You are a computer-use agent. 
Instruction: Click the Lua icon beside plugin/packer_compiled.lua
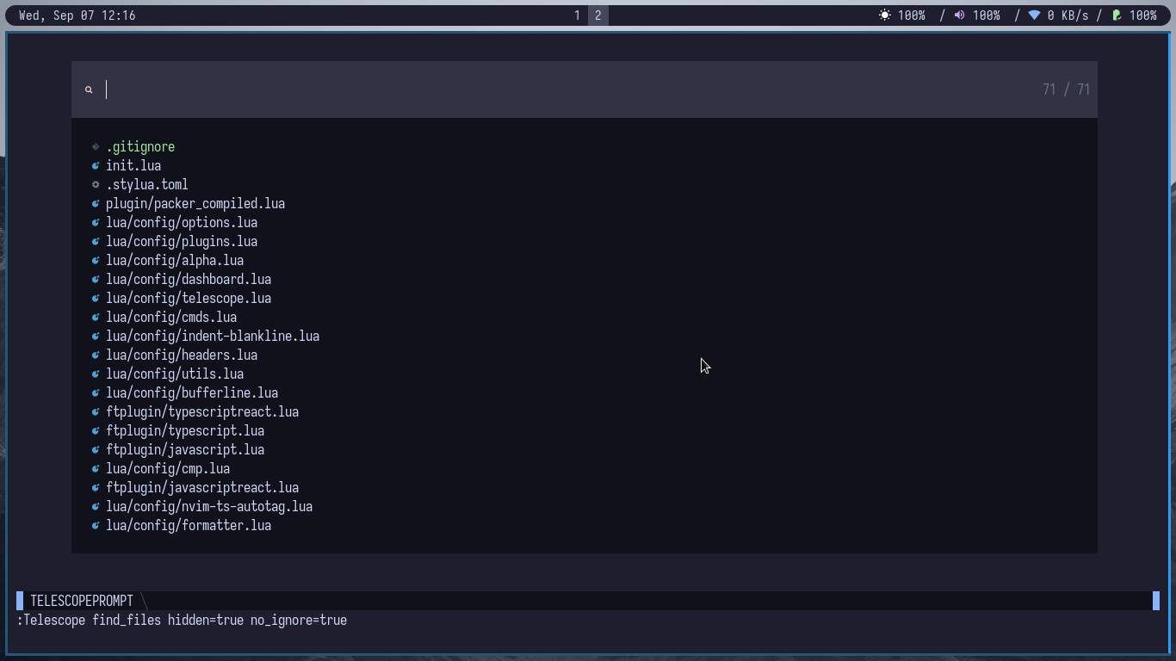(x=96, y=203)
